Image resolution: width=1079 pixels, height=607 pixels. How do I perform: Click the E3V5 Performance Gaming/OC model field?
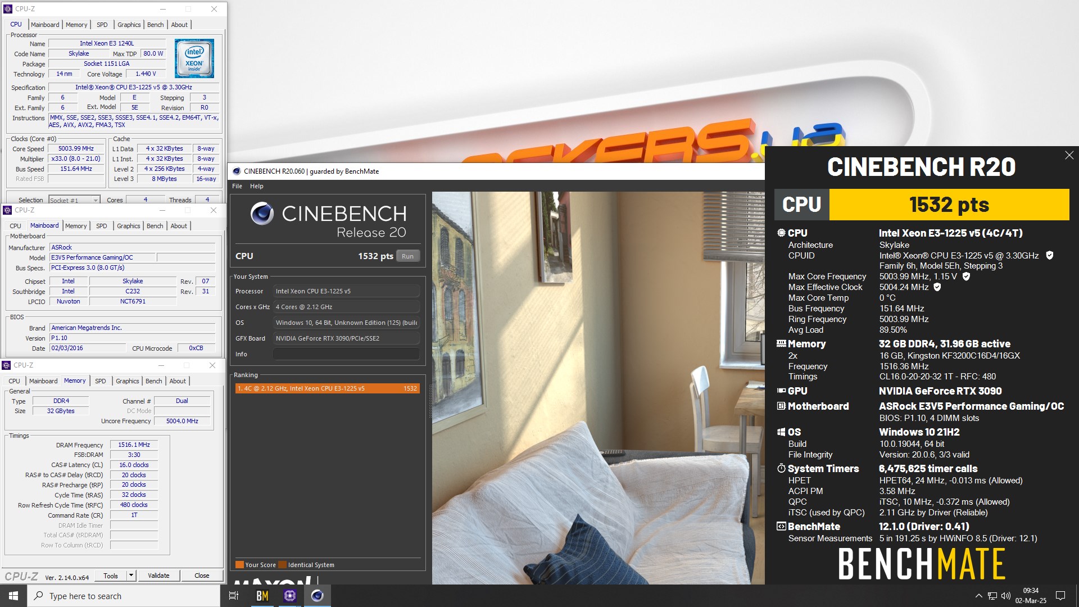coord(102,257)
